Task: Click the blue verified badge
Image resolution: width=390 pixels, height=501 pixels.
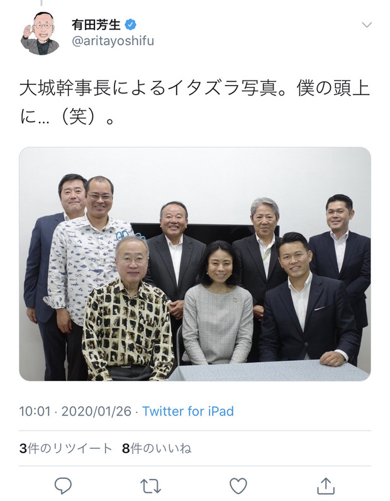Action: (x=130, y=25)
